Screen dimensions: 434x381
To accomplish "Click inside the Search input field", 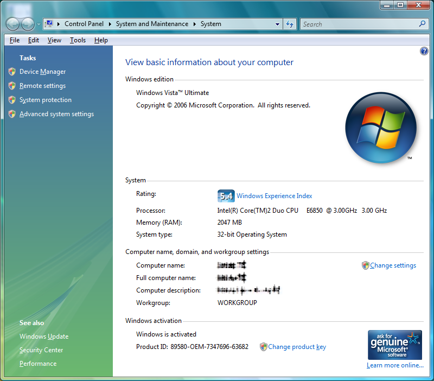I will pos(358,24).
